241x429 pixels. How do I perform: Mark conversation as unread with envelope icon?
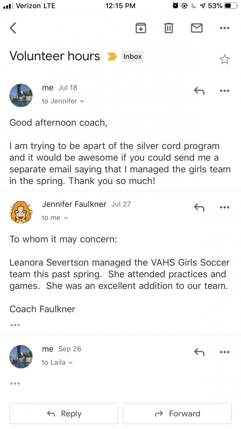196,28
